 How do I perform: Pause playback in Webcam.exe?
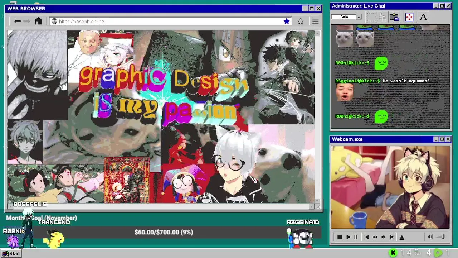click(356, 237)
